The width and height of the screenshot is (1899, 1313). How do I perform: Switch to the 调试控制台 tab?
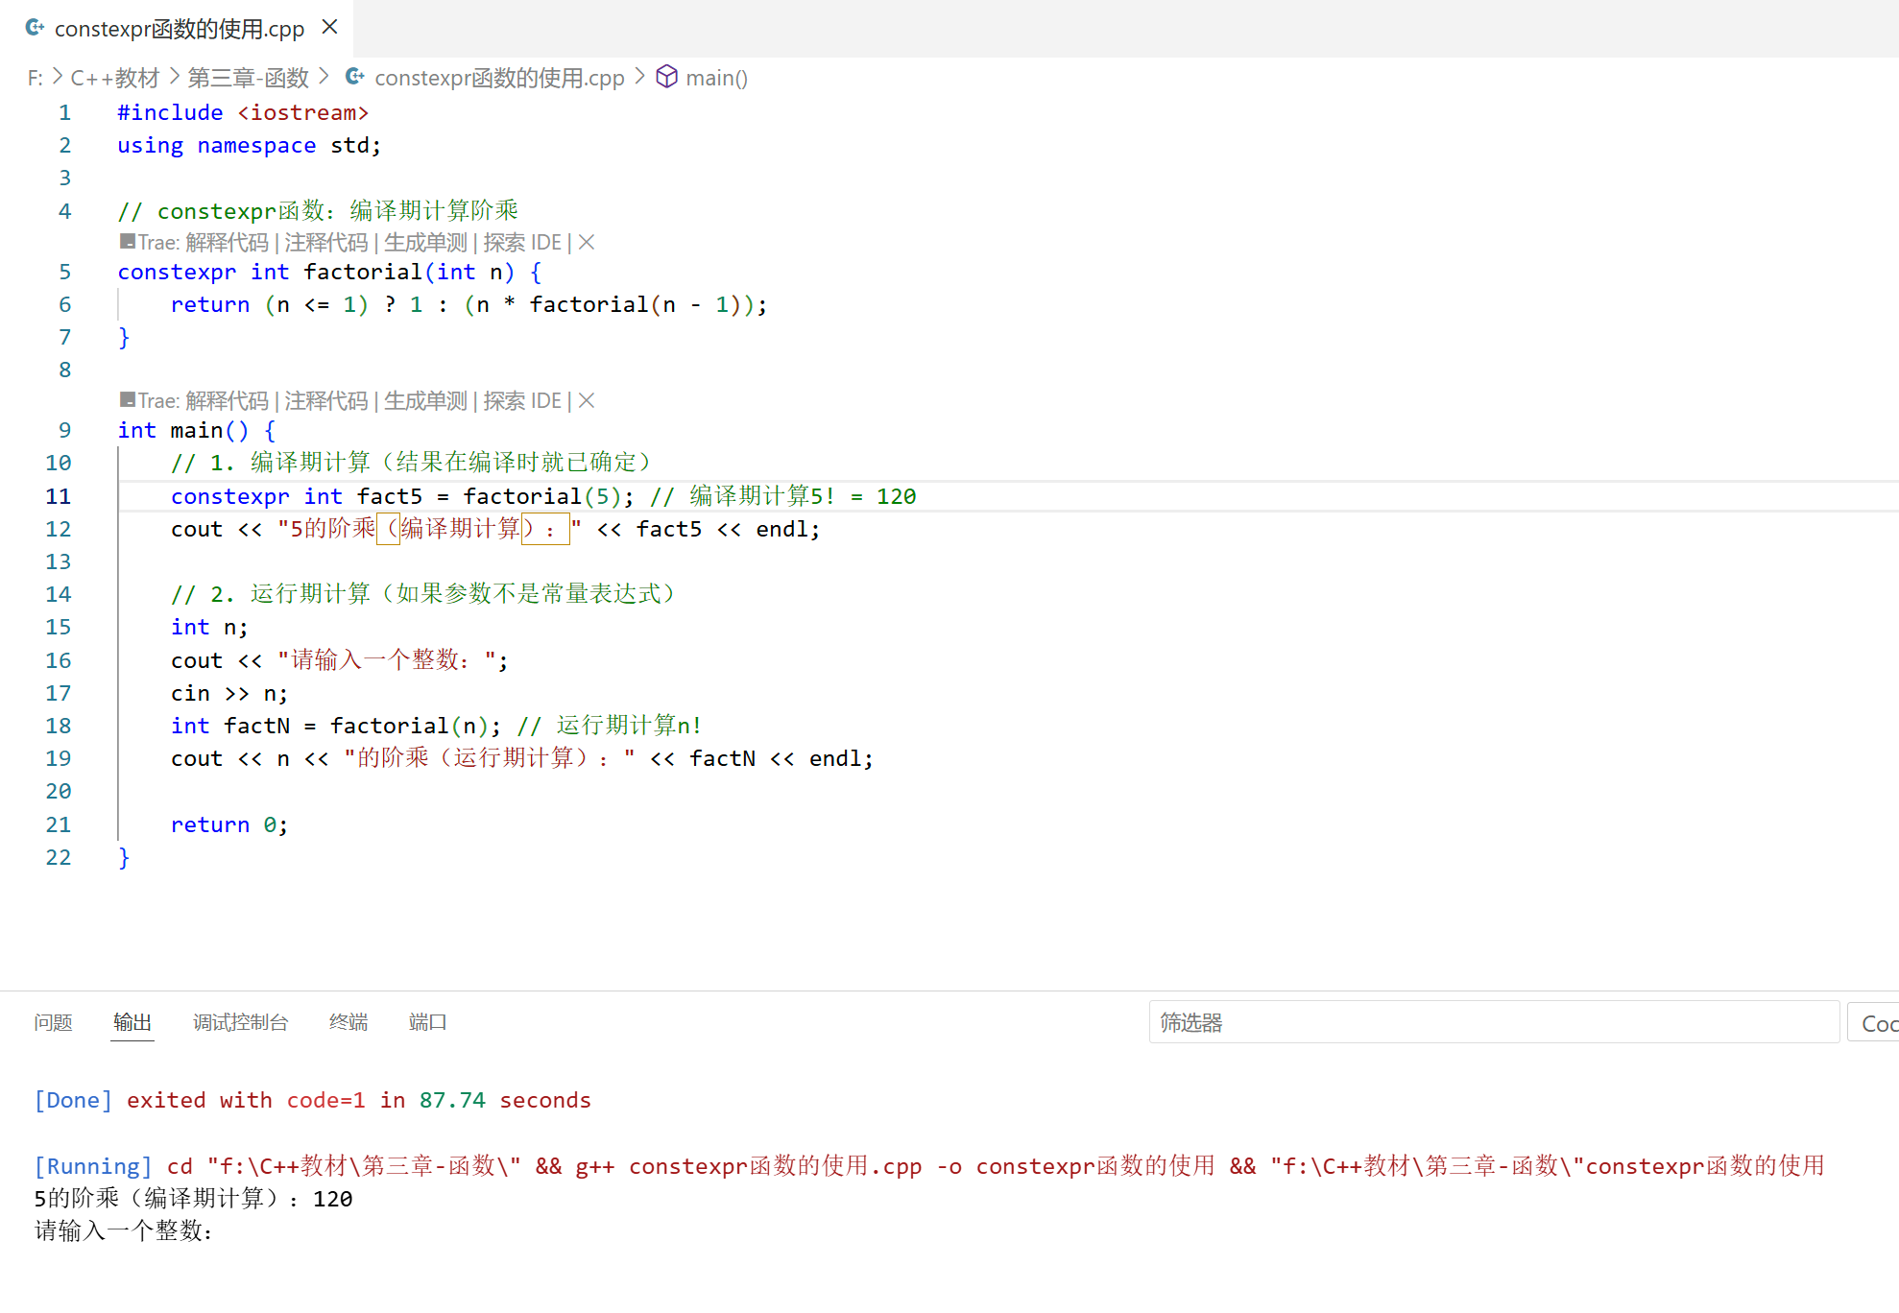point(240,1022)
